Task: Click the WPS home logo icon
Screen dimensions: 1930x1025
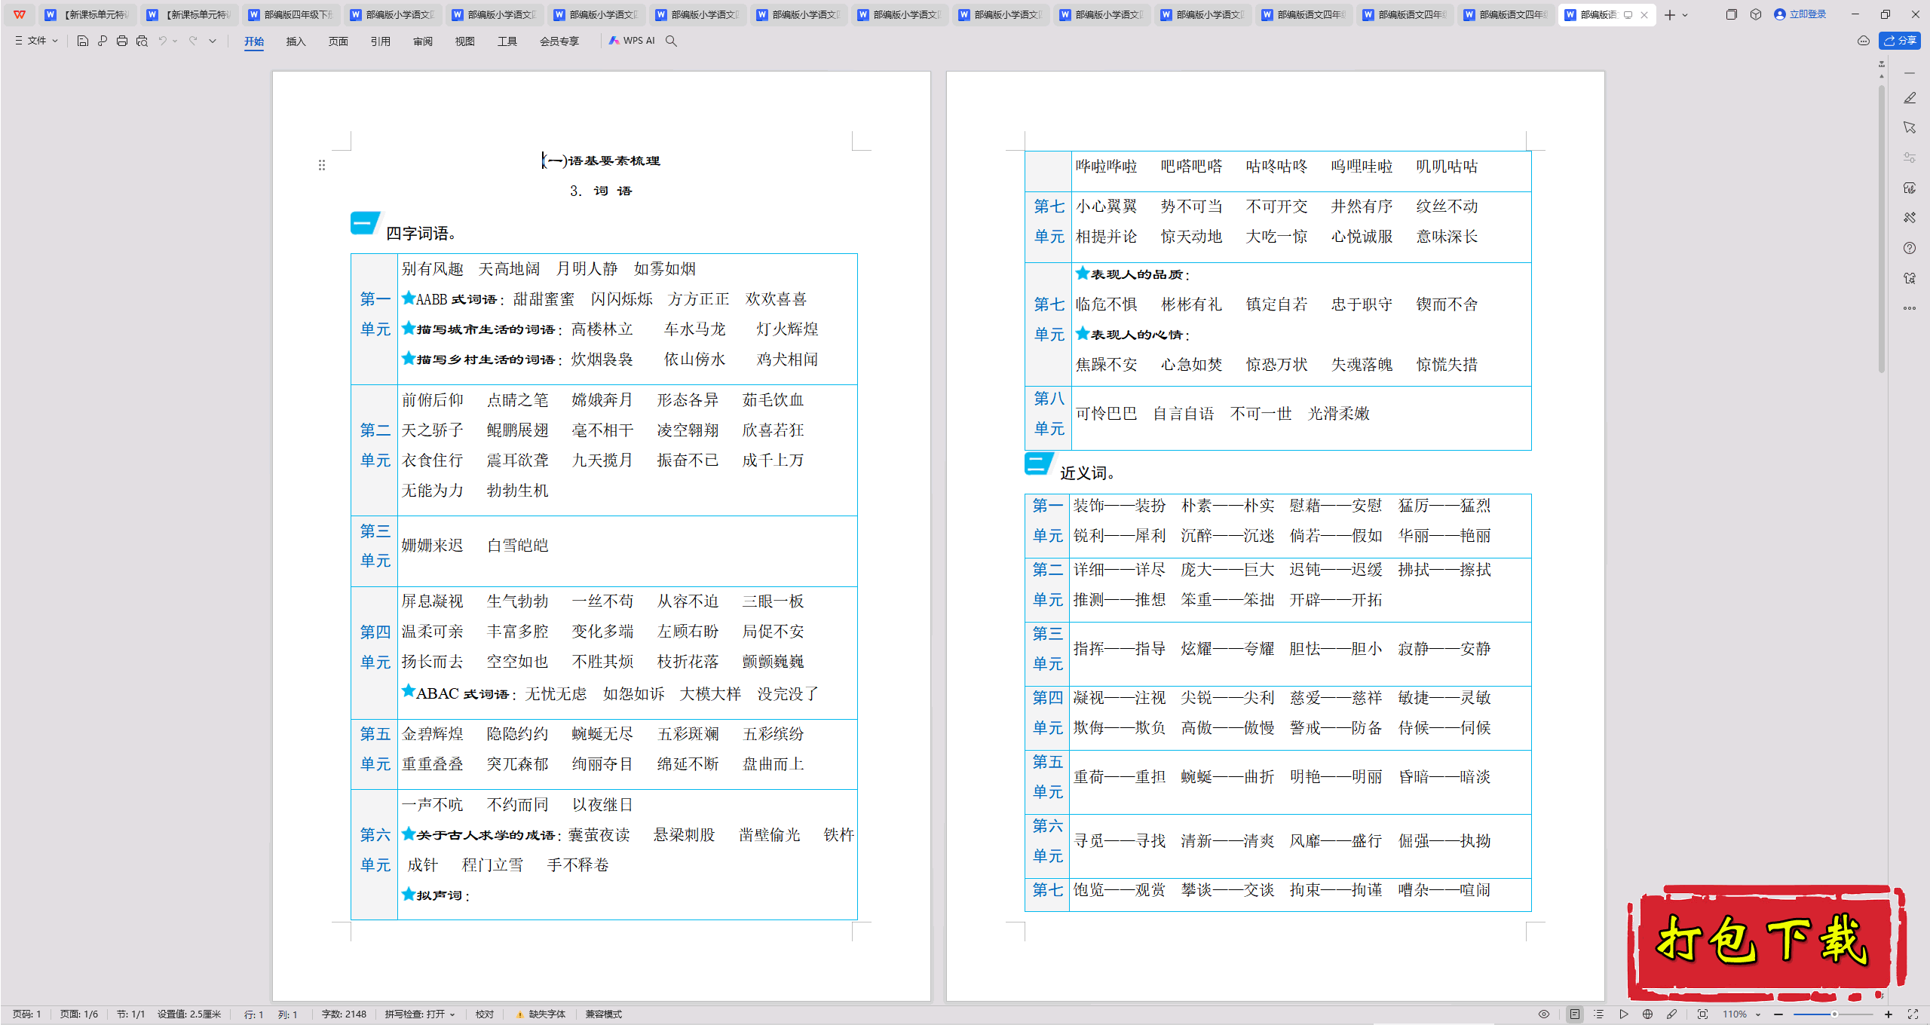Action: pyautogui.click(x=20, y=14)
